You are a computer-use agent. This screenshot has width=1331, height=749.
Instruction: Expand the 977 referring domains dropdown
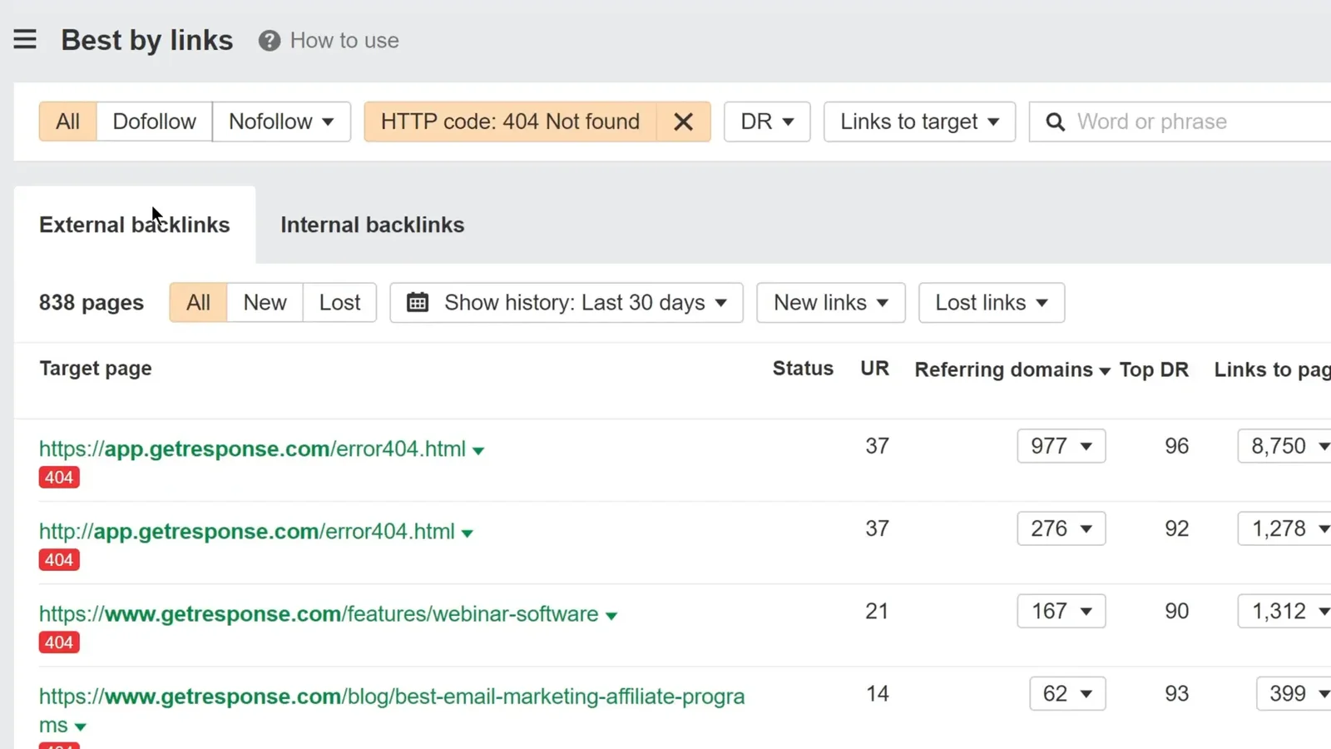1061,446
